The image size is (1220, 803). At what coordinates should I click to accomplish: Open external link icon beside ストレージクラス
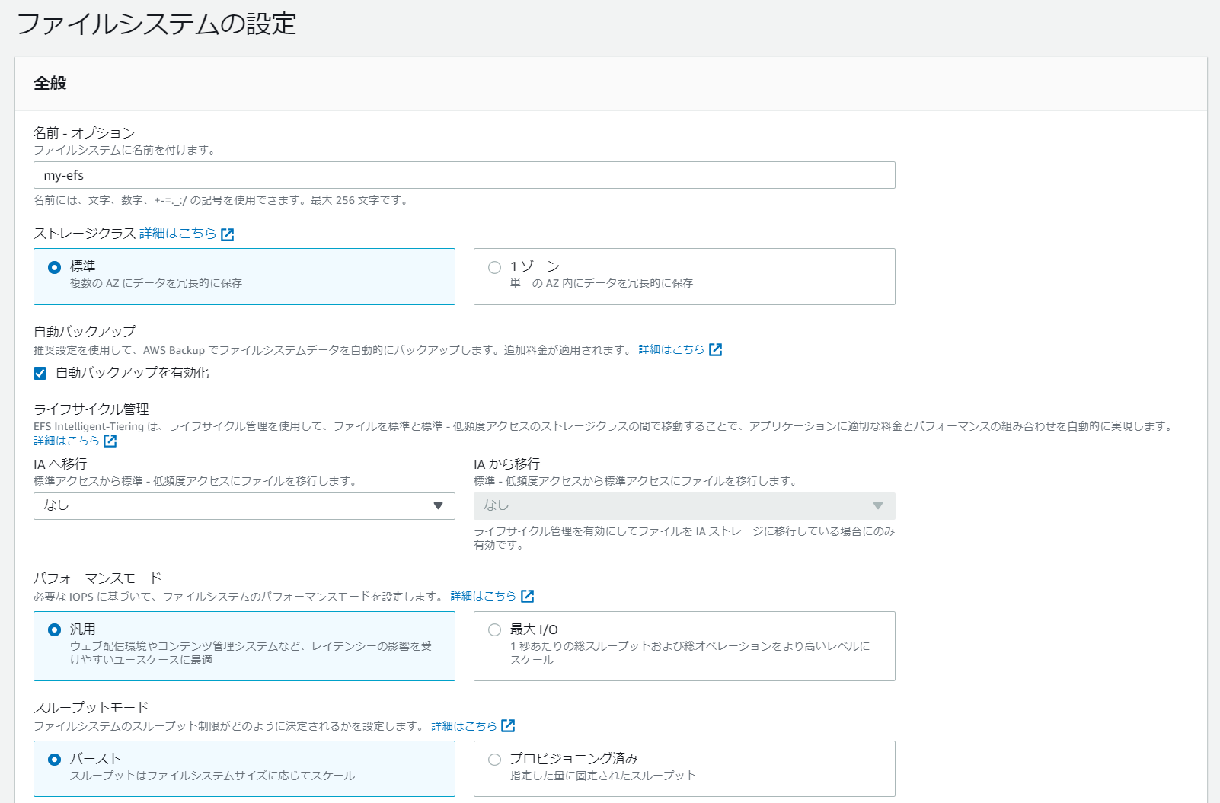point(227,234)
